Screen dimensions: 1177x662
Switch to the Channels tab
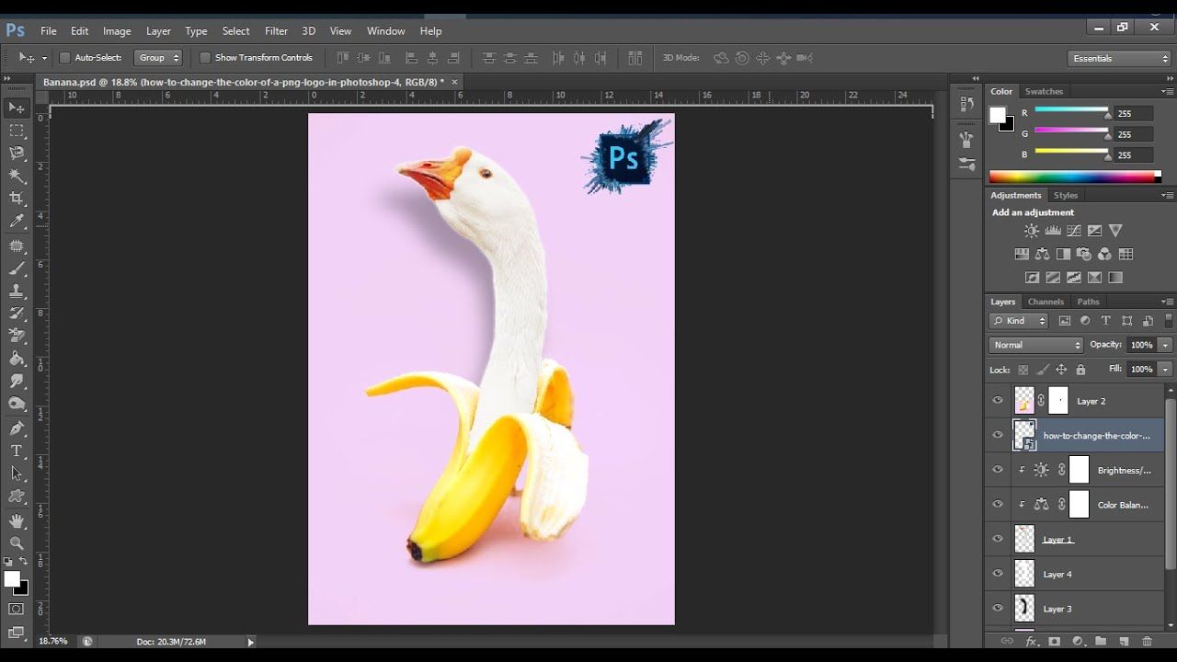pyautogui.click(x=1046, y=302)
